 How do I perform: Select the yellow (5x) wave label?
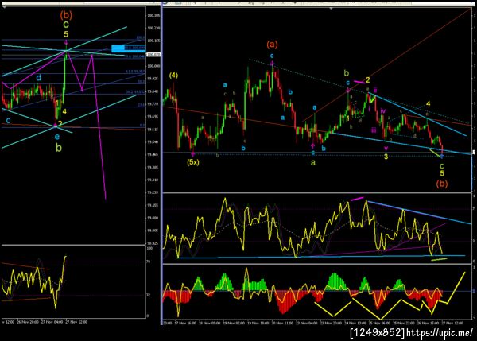[x=193, y=162]
